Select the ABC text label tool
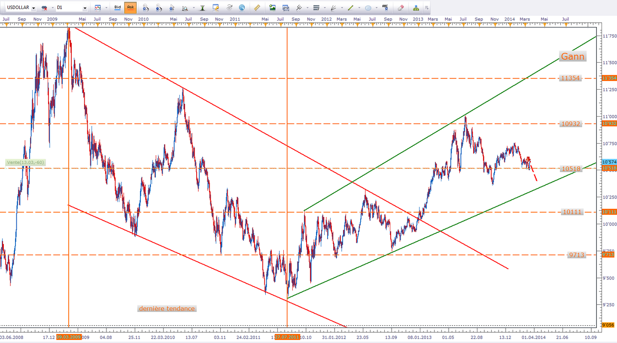Image resolution: width=617 pixels, height=343 pixels. [385, 8]
